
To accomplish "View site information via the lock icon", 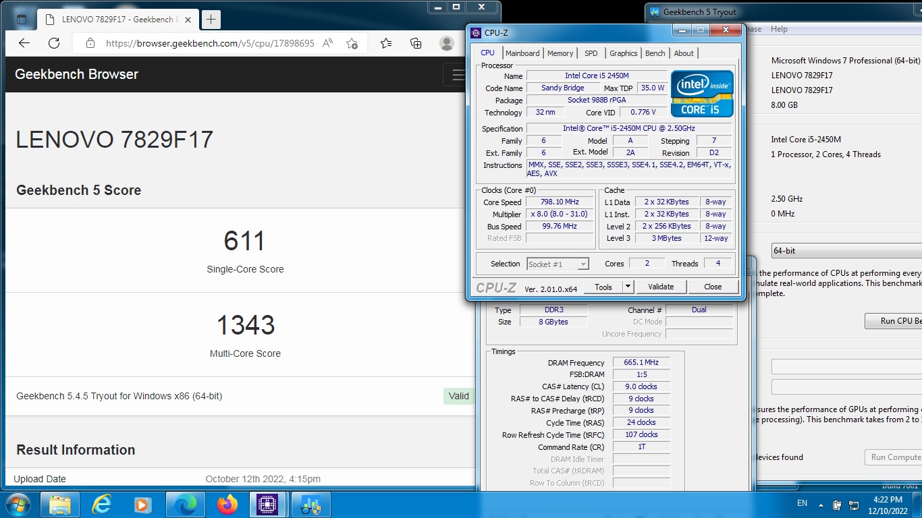I will click(x=90, y=43).
